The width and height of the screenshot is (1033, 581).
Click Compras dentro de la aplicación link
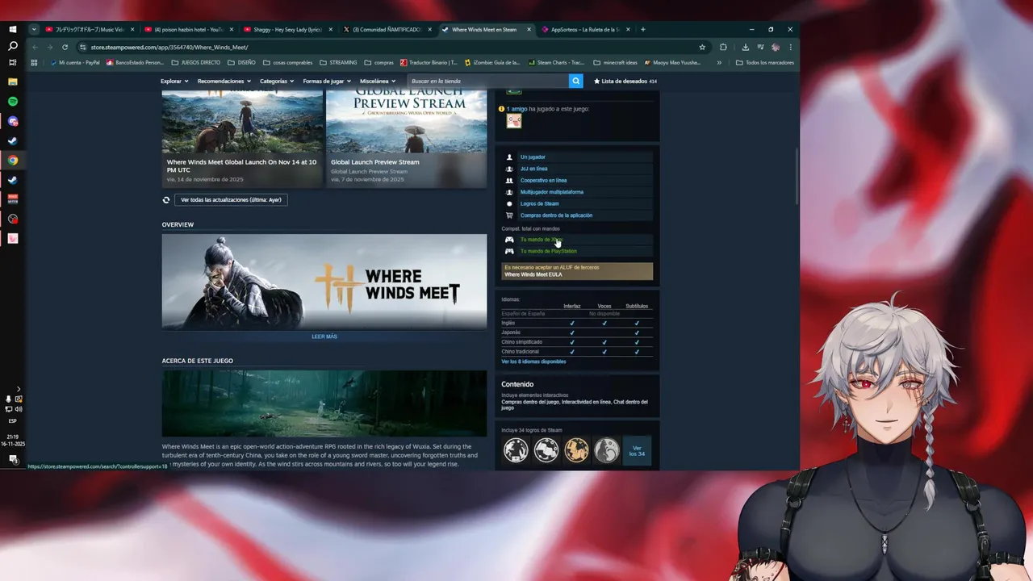tap(556, 215)
